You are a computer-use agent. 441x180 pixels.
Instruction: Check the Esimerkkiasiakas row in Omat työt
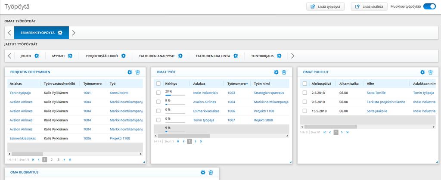(158, 111)
